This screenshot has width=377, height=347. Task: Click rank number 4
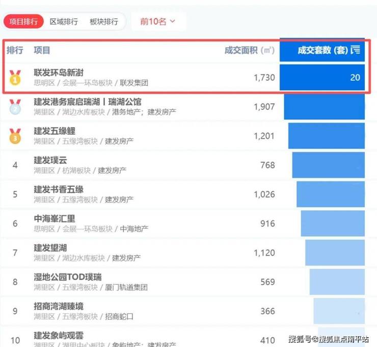click(x=15, y=165)
